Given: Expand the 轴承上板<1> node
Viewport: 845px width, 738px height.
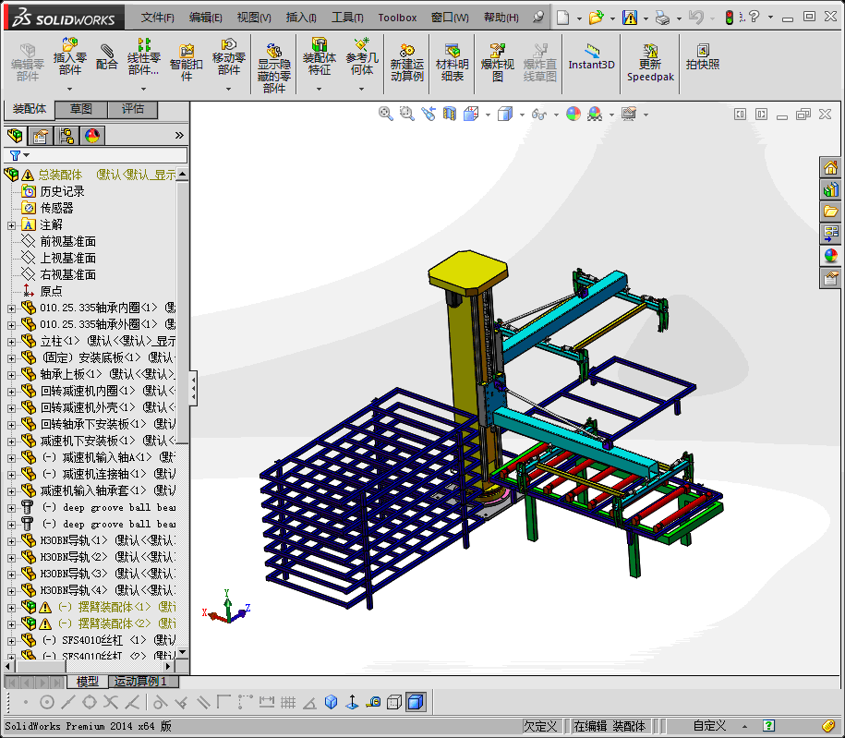Looking at the screenshot, I should (x=11, y=375).
